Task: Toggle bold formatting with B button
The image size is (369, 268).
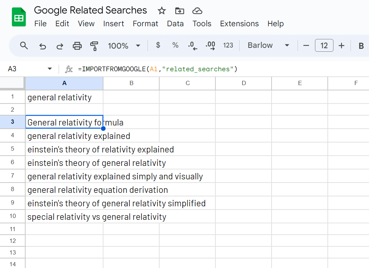Action: (361, 46)
